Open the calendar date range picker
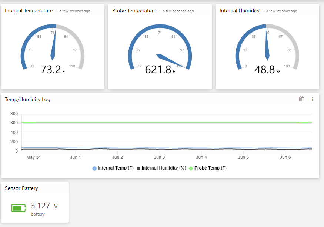324x227 pixels. click(x=301, y=99)
